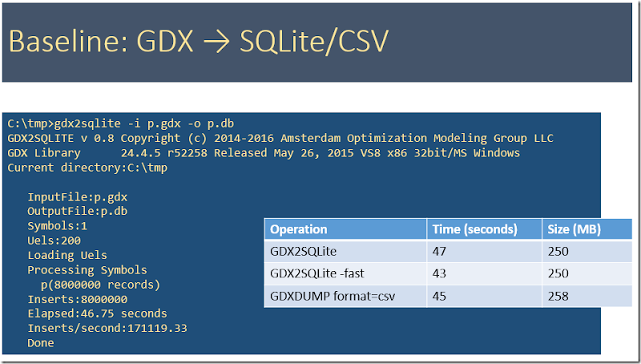Click the 'Operation' table header
Image resolution: width=641 pixels, height=364 pixels.
(345, 229)
